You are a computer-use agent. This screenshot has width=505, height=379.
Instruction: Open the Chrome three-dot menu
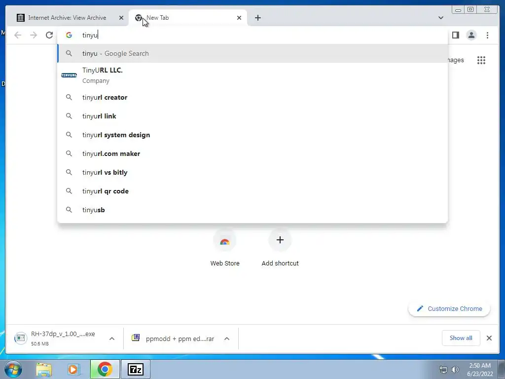pyautogui.click(x=487, y=35)
